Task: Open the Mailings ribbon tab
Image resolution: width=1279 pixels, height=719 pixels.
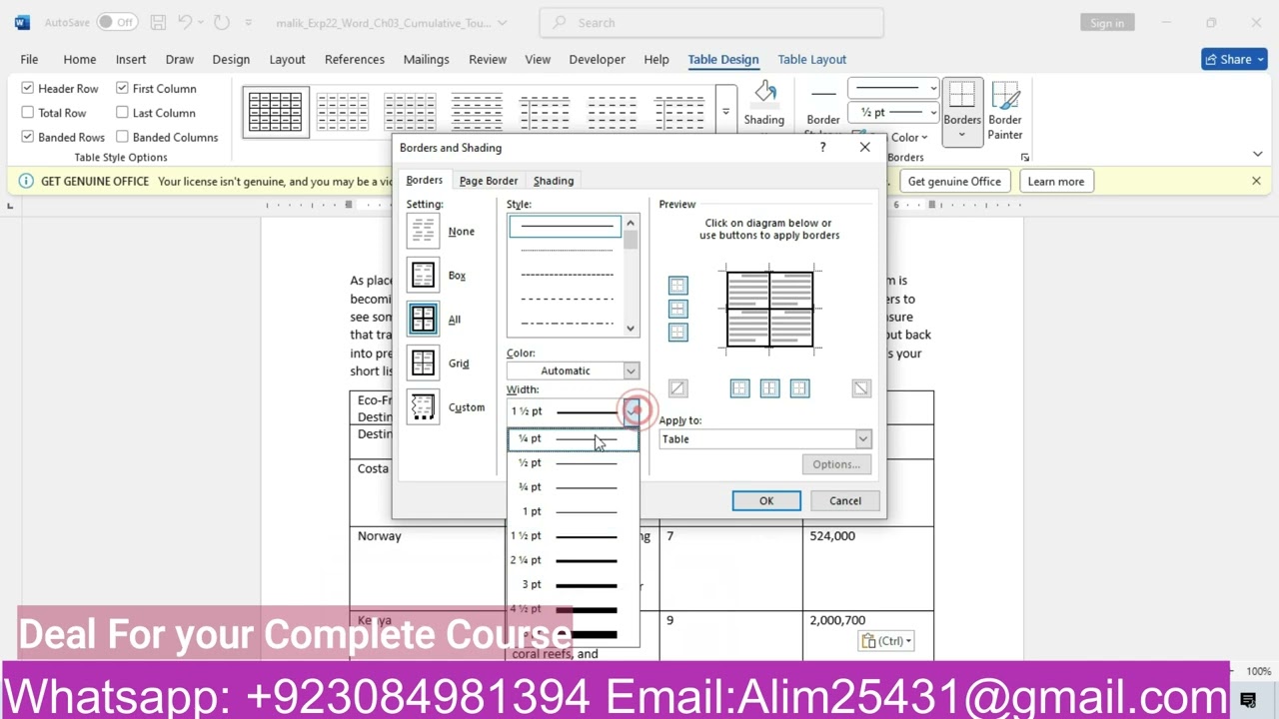Action: (x=426, y=59)
